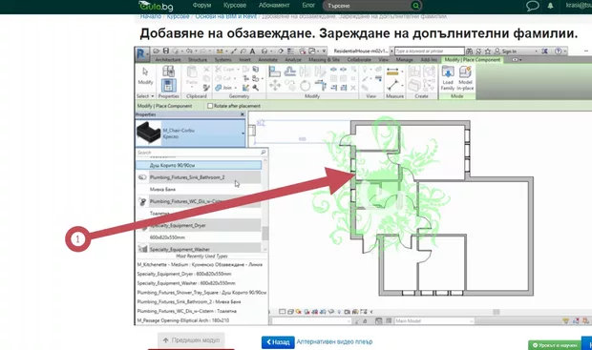This screenshot has height=350, width=592.
Task: Click the type list vertical scrollbar thumb
Action: click(265, 234)
